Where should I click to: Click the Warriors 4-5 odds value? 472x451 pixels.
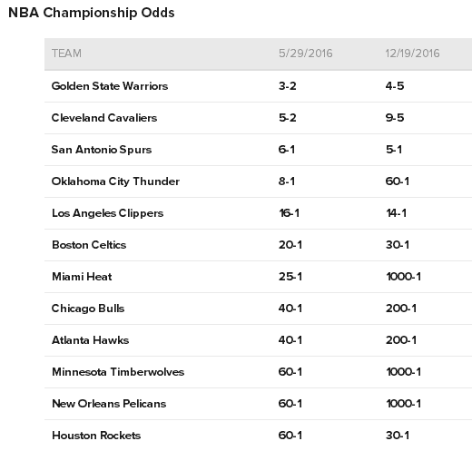pos(395,86)
